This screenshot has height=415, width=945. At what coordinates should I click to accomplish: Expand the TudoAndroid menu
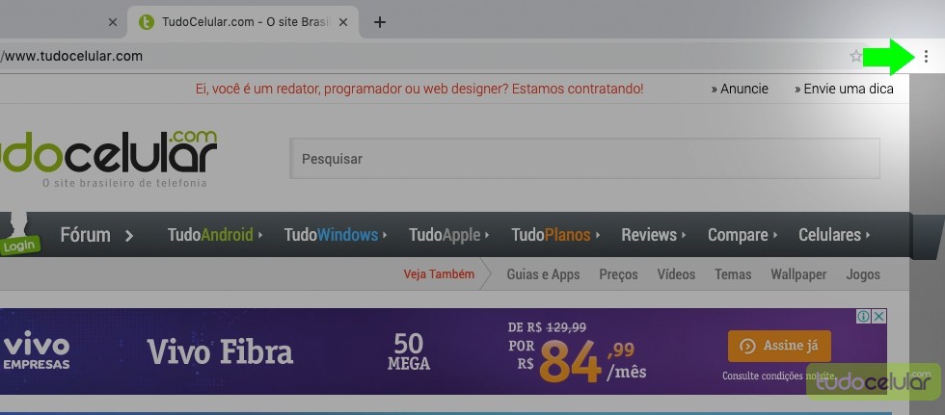pos(215,235)
